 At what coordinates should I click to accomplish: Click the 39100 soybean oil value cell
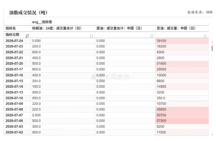pyautogui.click(x=182, y=41)
